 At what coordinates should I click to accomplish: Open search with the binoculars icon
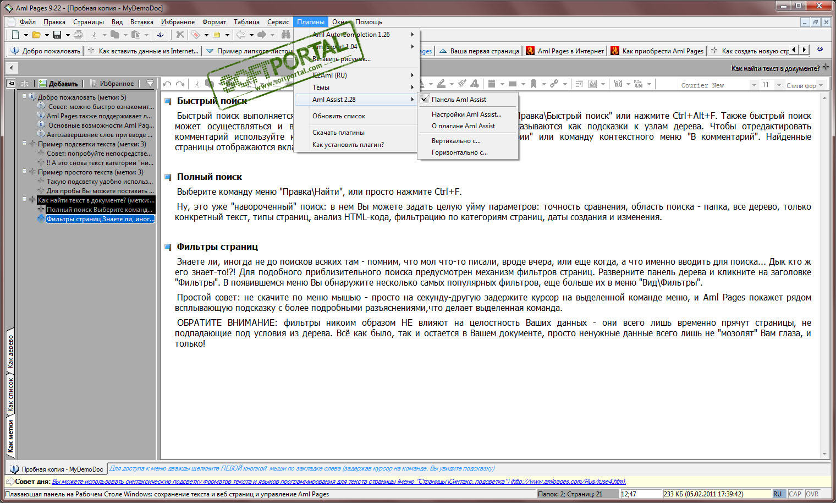pyautogui.click(x=286, y=35)
